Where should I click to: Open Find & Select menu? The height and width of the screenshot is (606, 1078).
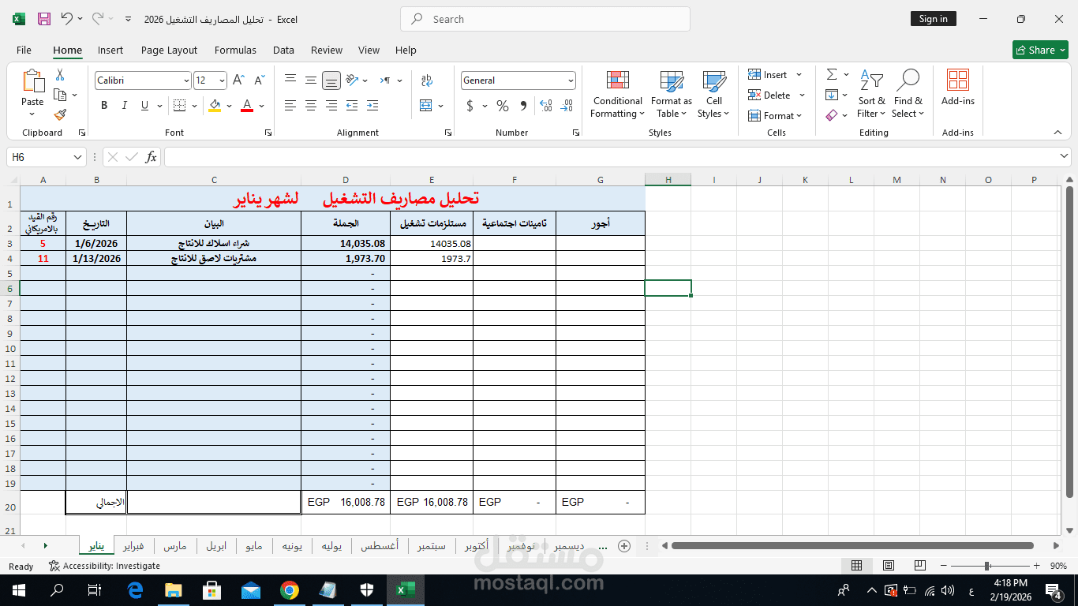click(908, 95)
